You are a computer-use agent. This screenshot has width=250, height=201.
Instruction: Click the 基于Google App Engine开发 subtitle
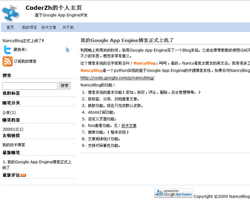(61, 15)
